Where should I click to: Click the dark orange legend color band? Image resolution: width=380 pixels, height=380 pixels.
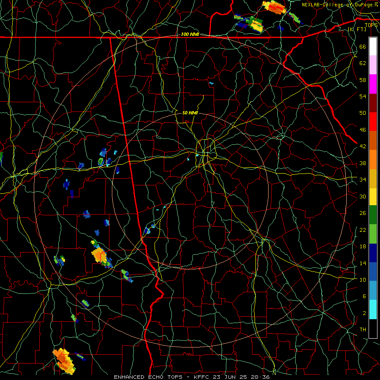pos(373,140)
